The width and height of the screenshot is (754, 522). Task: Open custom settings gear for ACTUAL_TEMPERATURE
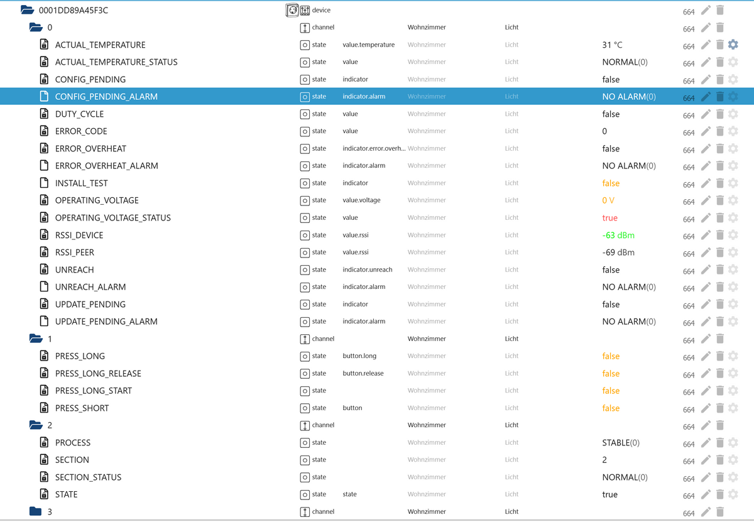coord(733,45)
